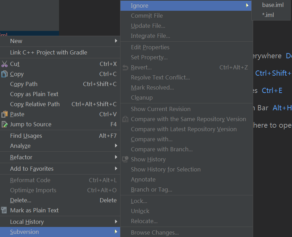This screenshot has width=292, height=237.
Task: Click the Show History icon
Action: (x=125, y=159)
